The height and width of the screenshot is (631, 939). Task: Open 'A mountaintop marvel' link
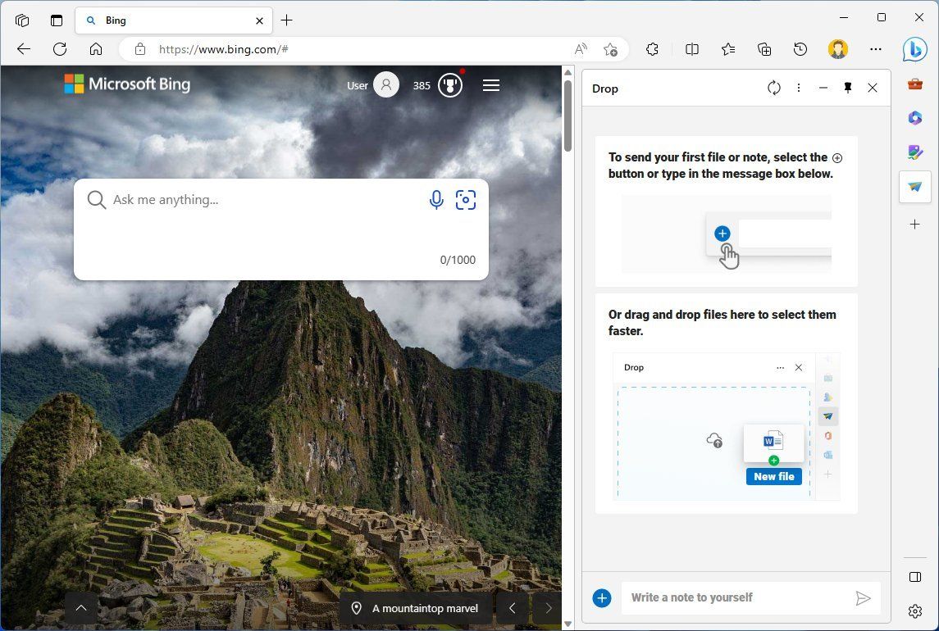[x=424, y=608]
